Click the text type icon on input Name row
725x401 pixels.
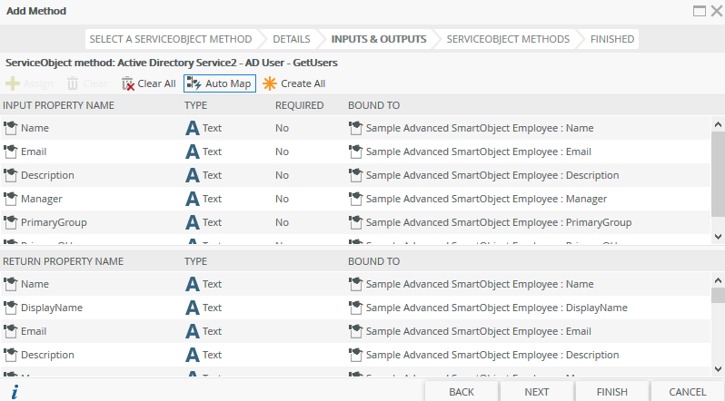coord(193,128)
